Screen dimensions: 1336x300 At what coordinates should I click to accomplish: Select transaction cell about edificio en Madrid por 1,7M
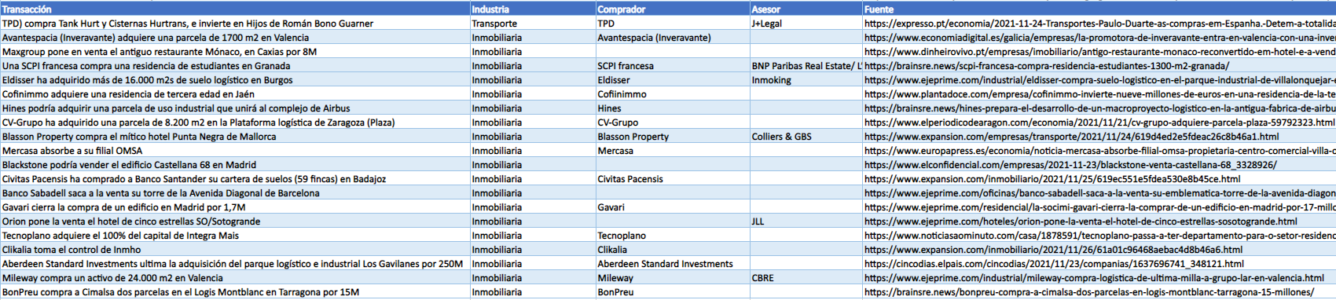[235, 207]
